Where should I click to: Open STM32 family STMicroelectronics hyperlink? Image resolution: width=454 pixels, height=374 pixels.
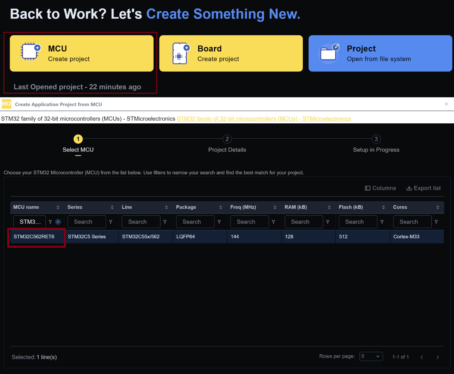[x=264, y=119]
